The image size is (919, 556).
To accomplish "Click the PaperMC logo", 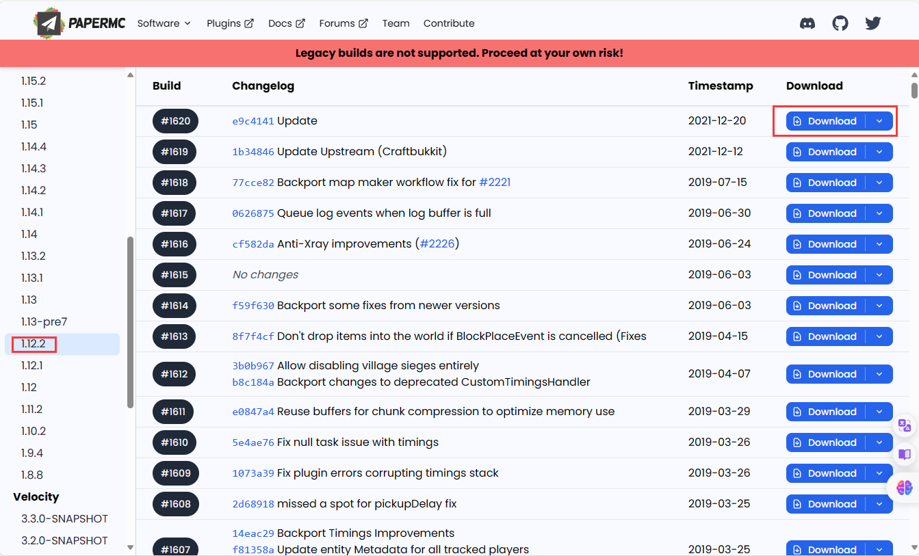I will click(x=79, y=23).
